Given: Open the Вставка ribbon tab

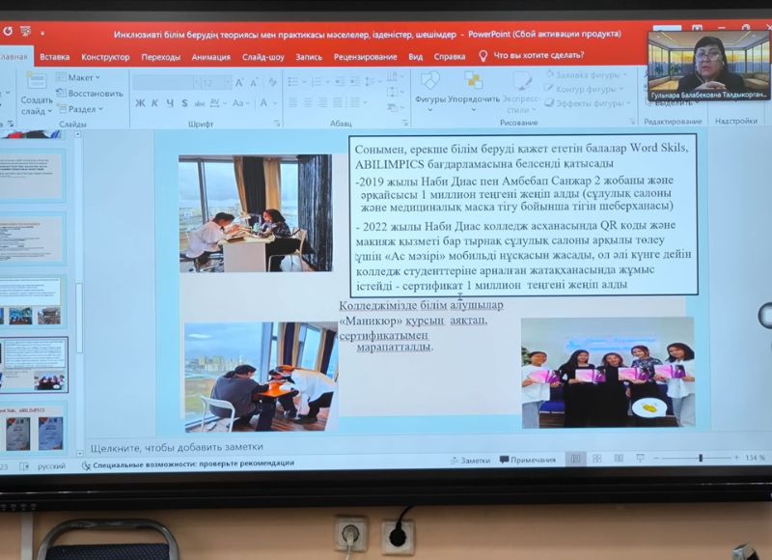Looking at the screenshot, I should 54,57.
